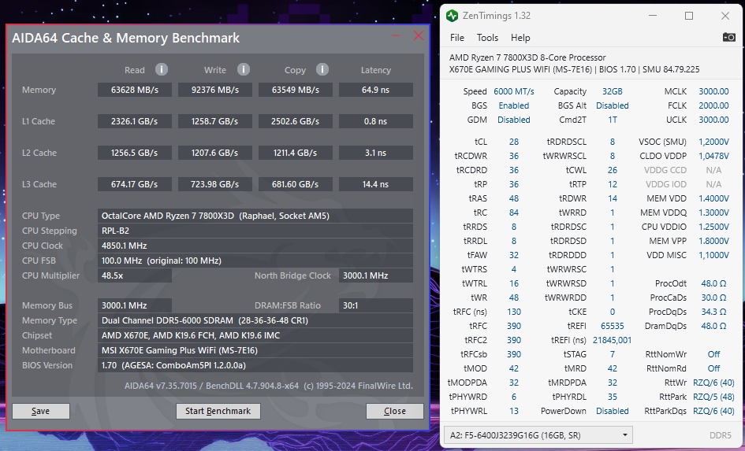Click Motherboard field MSI X670E Gaming Plus
The height and width of the screenshot is (451, 745).
(x=255, y=350)
